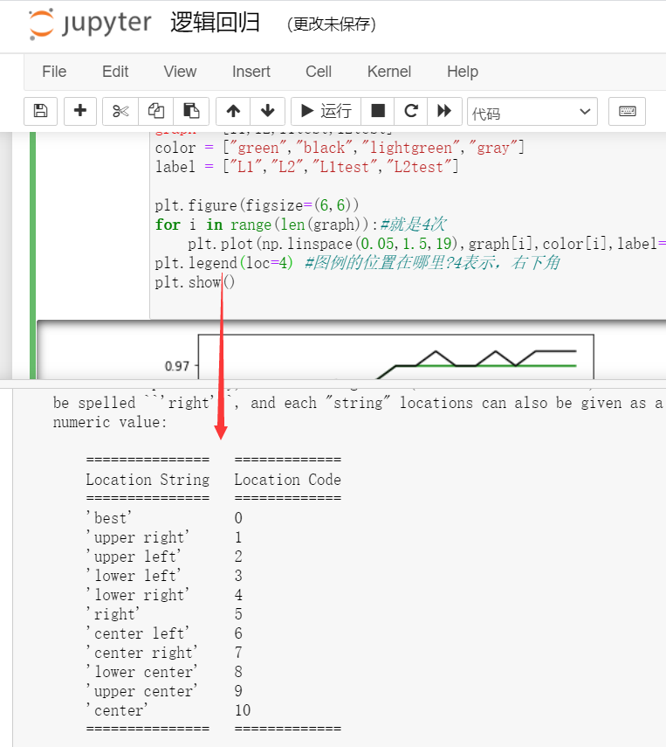Click the 'center right' location string

coord(142,652)
